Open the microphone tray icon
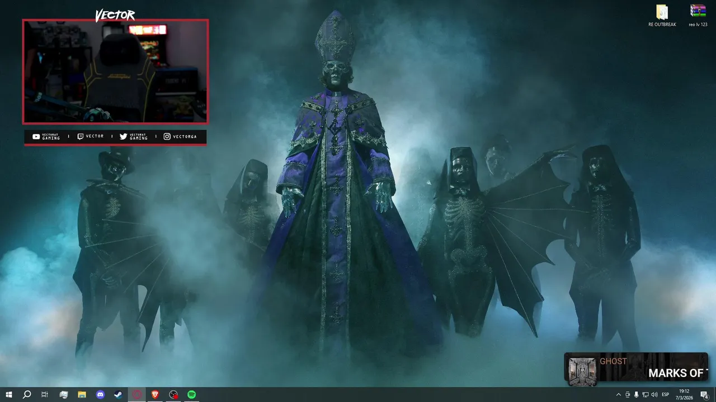 tap(637, 395)
